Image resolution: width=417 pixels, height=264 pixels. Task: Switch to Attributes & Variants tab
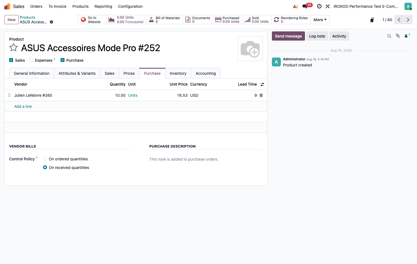tap(77, 73)
